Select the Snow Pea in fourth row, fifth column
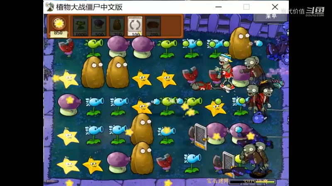332x186 pixels. [166, 135]
